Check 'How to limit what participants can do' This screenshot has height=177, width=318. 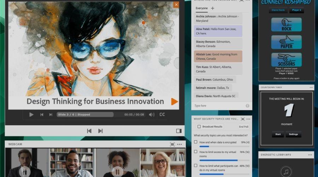point(195,166)
